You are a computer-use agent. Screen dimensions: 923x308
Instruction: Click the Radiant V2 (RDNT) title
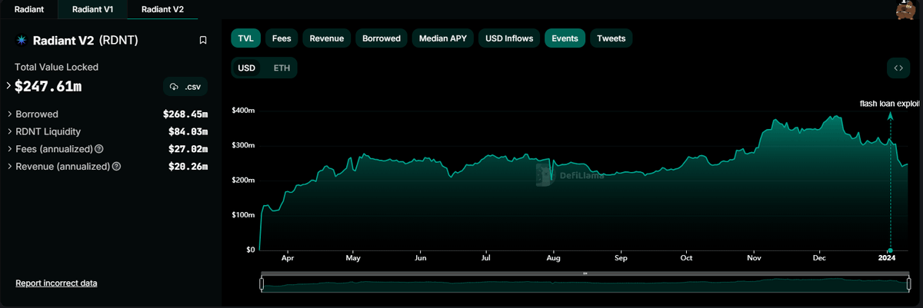pyautogui.click(x=85, y=40)
